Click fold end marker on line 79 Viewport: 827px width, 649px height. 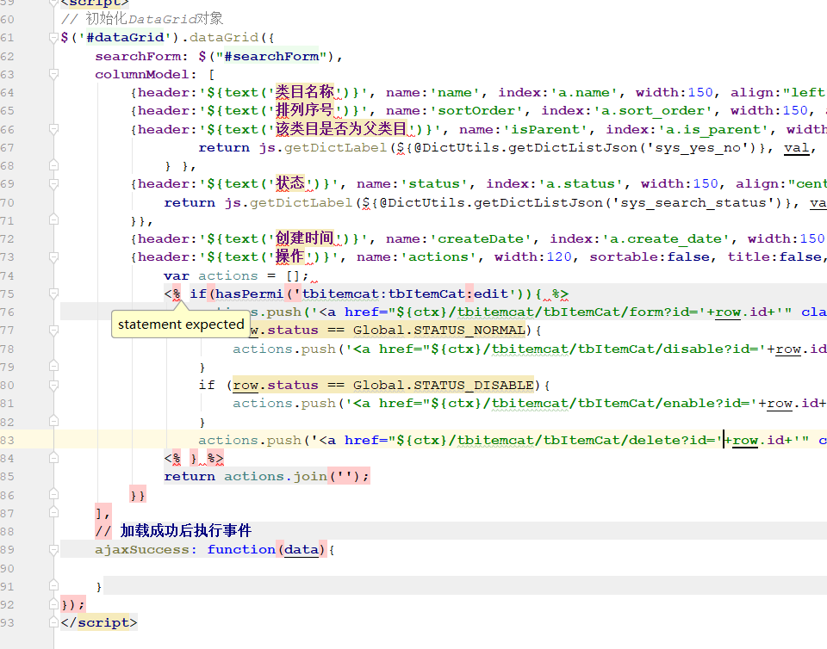pos(53,368)
